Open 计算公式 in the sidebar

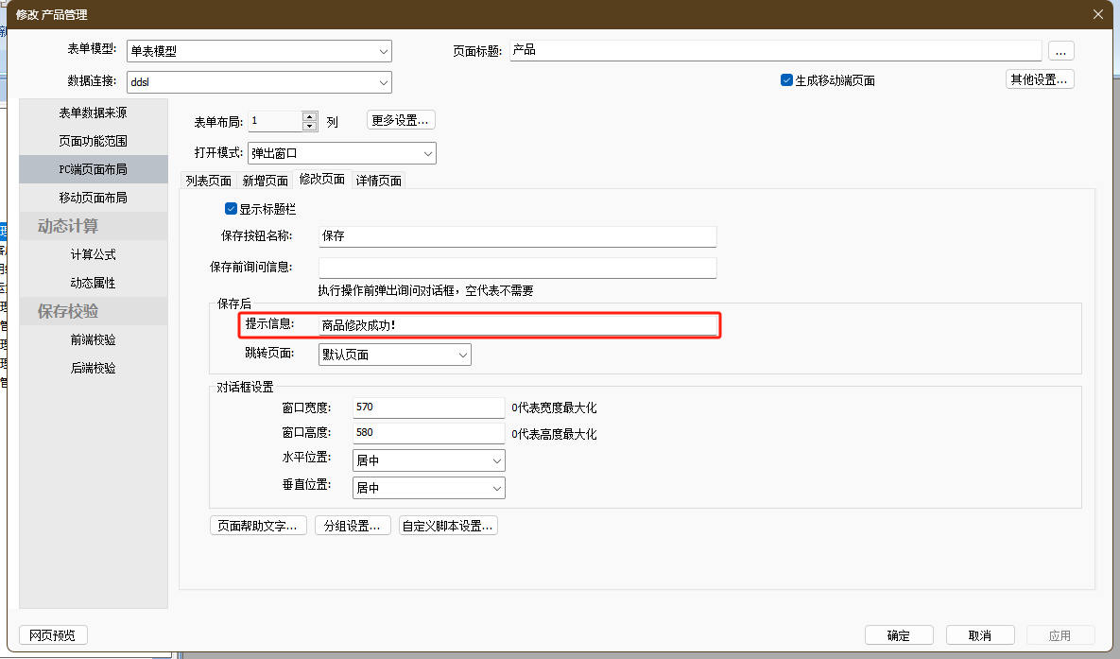click(x=93, y=254)
